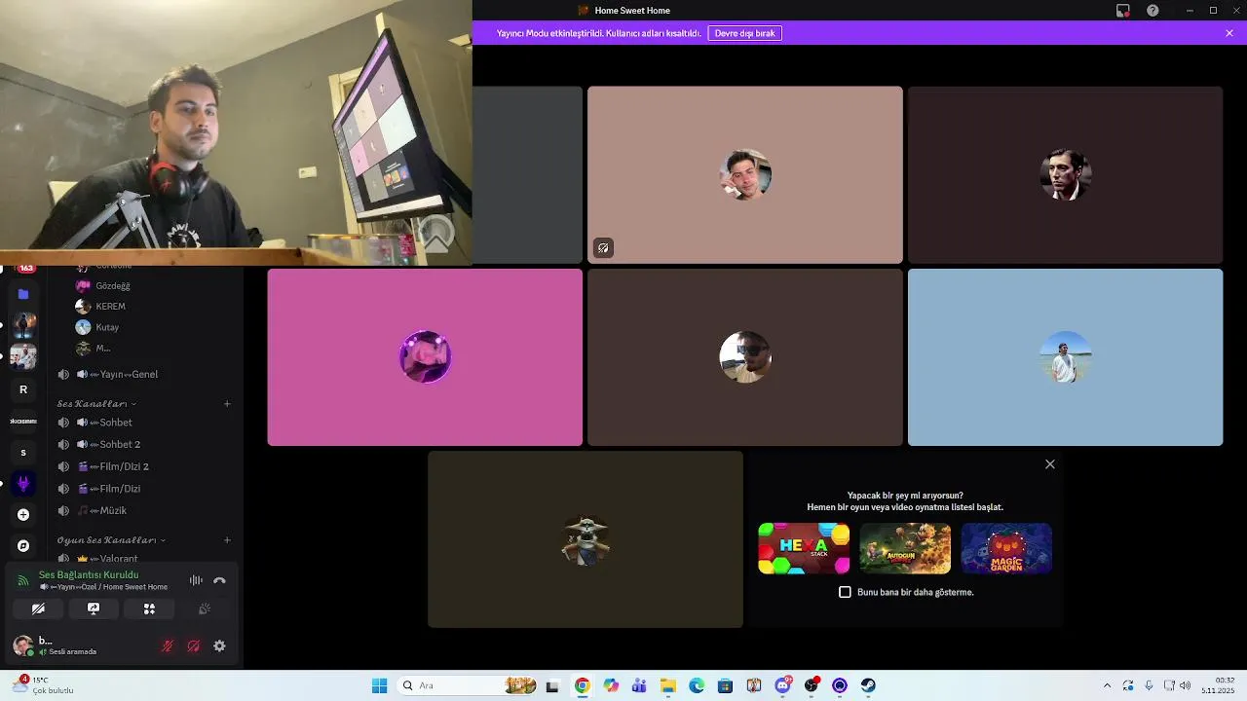Launch the Magic Garden activity

1006,548
